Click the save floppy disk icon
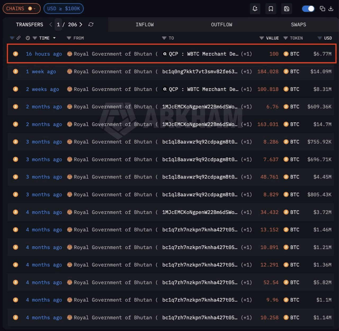 [287, 9]
